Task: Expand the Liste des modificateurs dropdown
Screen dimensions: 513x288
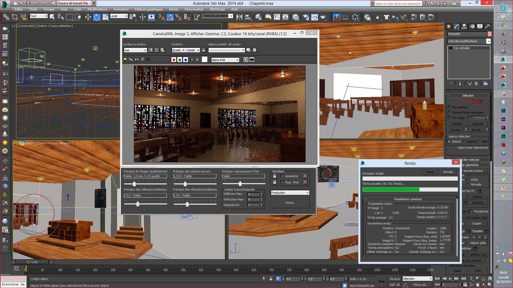Action: [488, 41]
